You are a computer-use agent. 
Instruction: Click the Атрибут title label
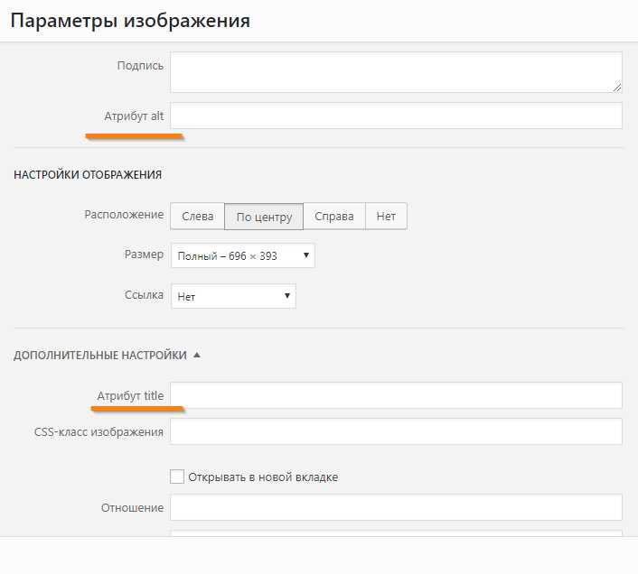(x=130, y=395)
